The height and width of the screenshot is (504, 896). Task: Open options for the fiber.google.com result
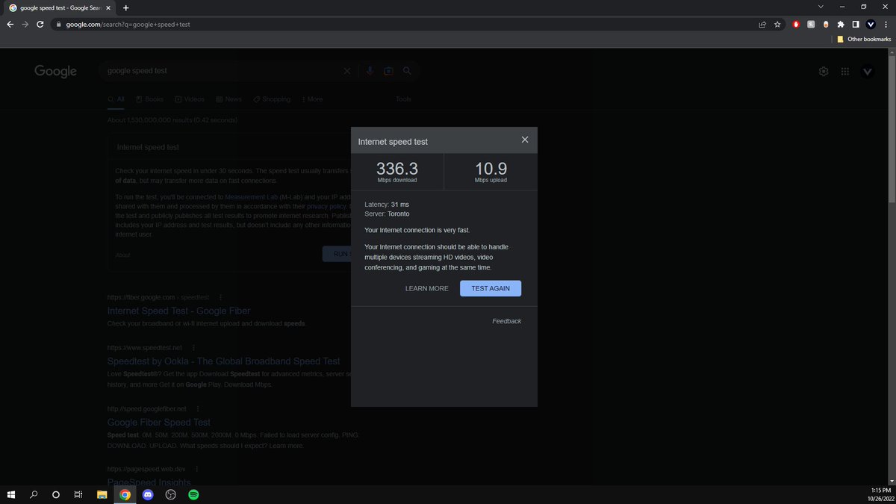220,297
